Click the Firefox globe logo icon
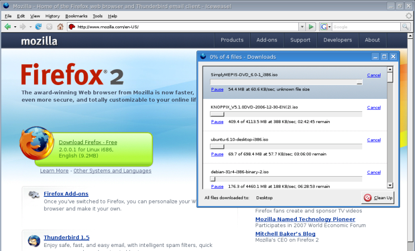Viewport: 415px width, 251px height. point(37,143)
